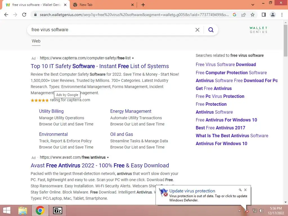Open the Energy Management sitelink
Viewport: 288px width, 216px height.
(131, 111)
